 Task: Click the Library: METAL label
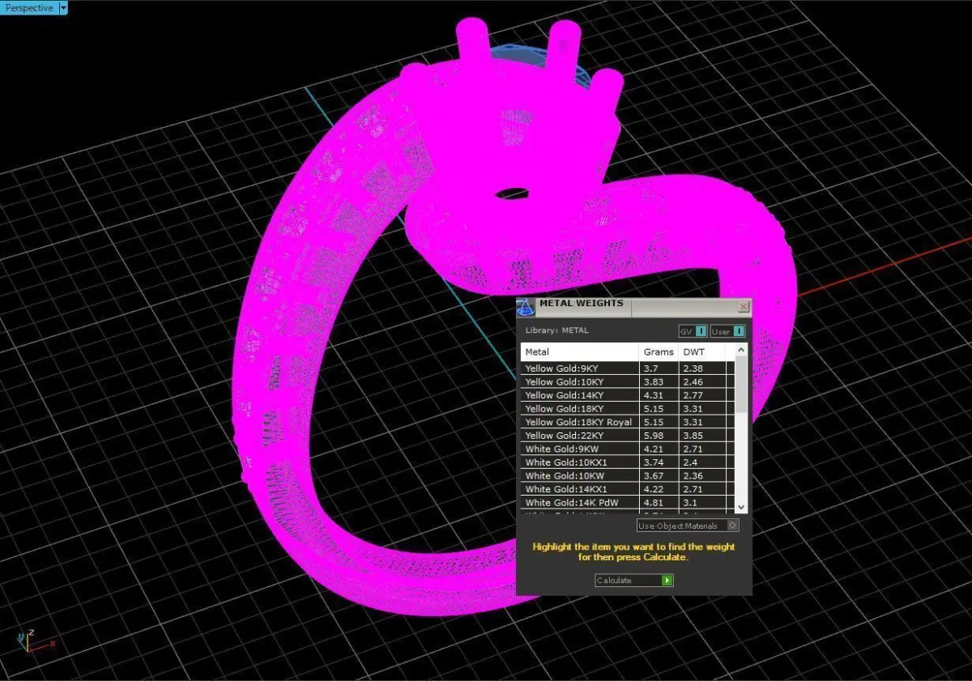point(556,330)
